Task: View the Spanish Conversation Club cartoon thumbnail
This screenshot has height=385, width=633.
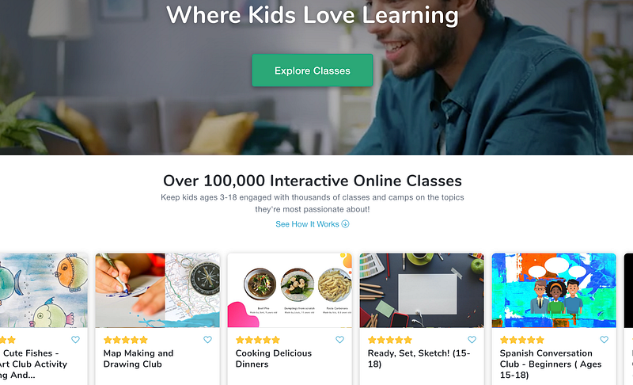Action: coord(554,290)
